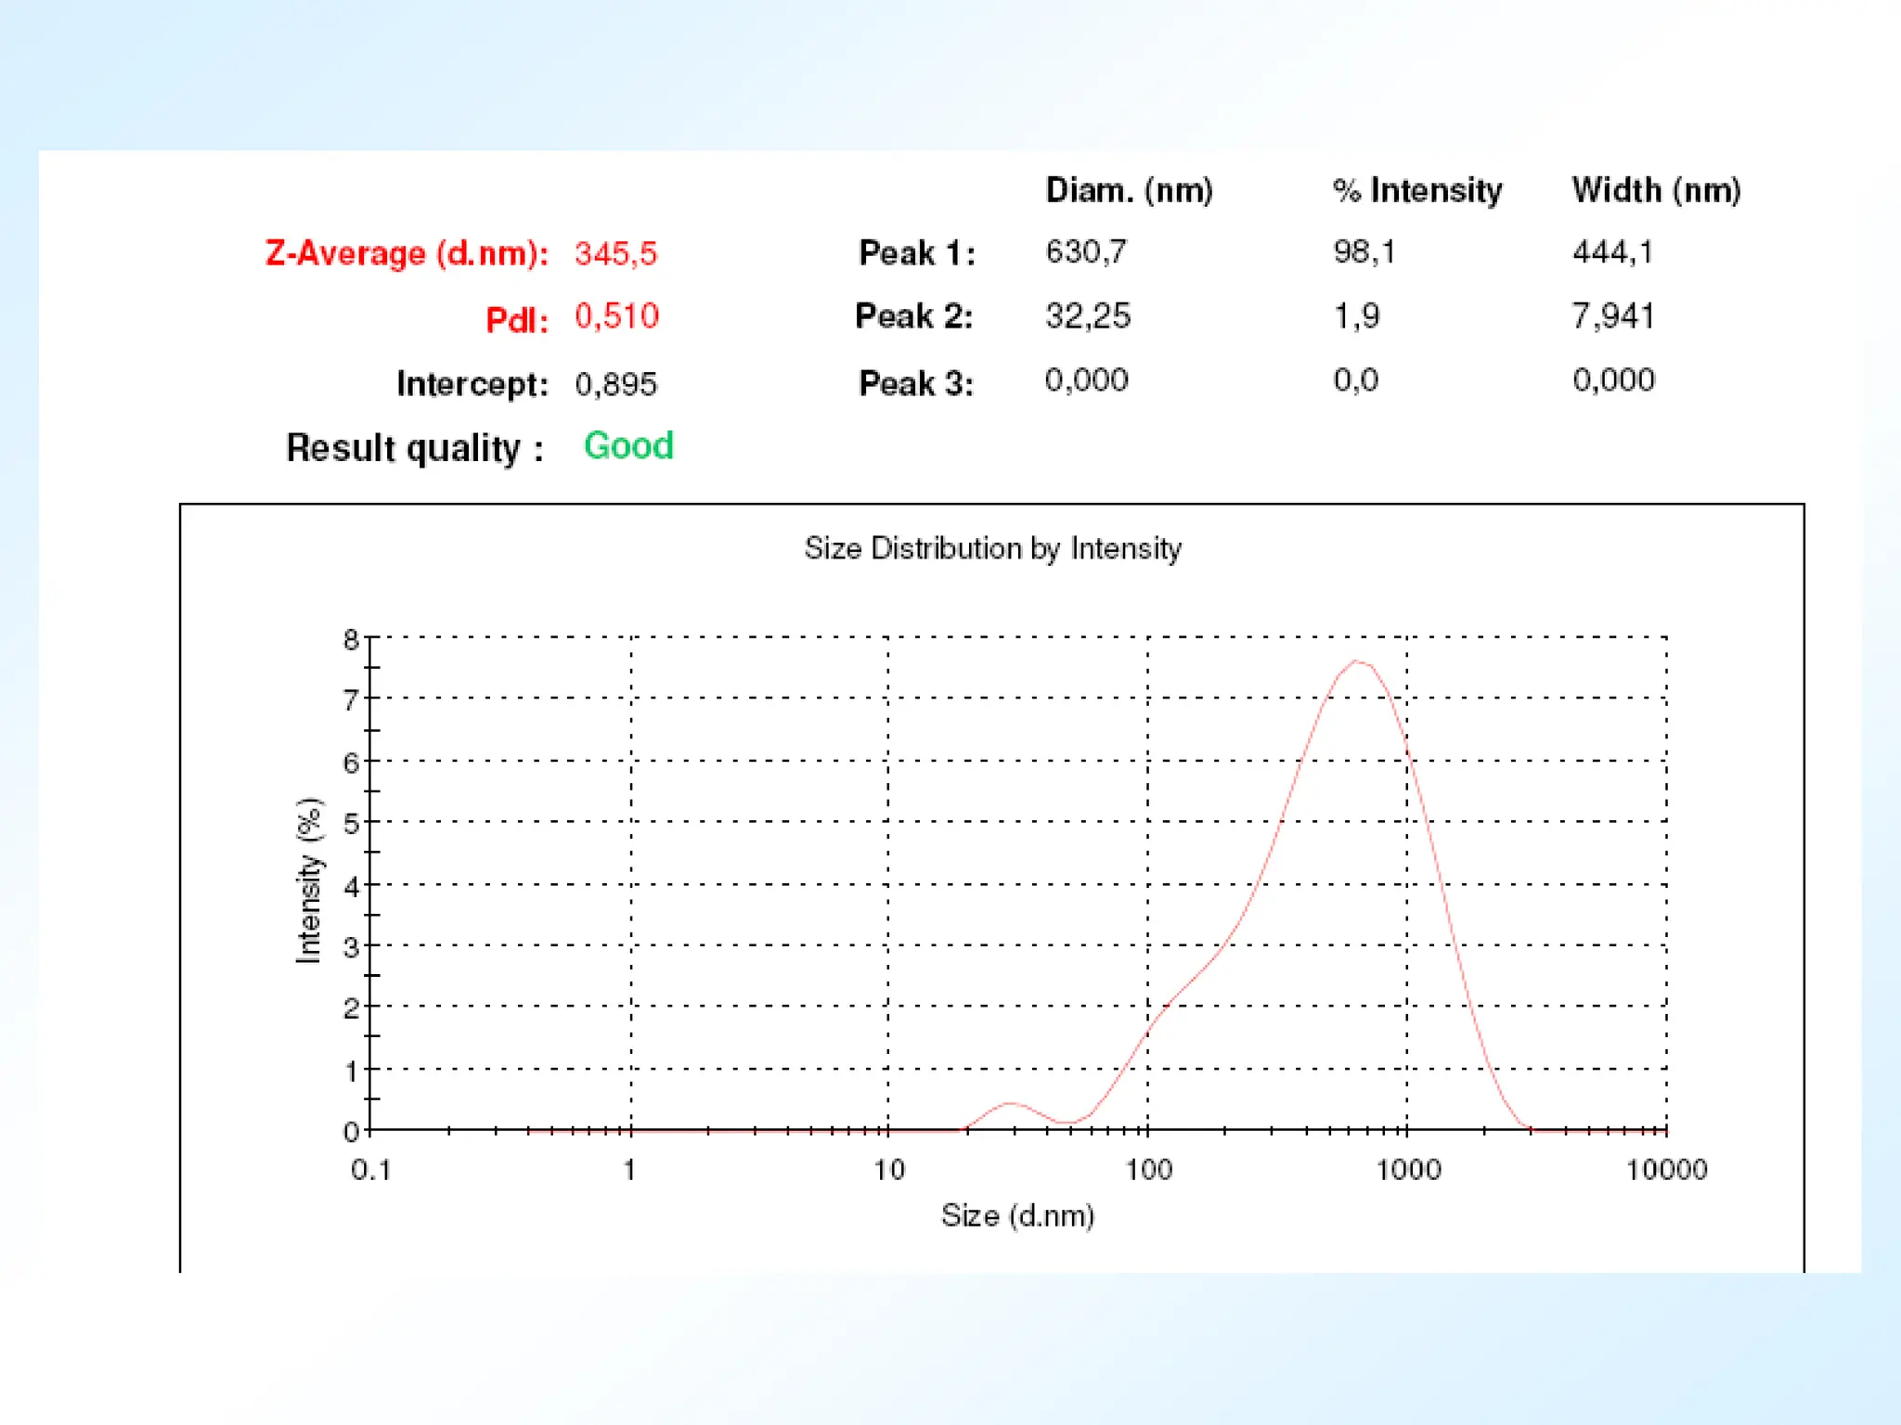Click the Peak 2 diameter 32,25
The height and width of the screenshot is (1425, 1901).
click(1088, 316)
